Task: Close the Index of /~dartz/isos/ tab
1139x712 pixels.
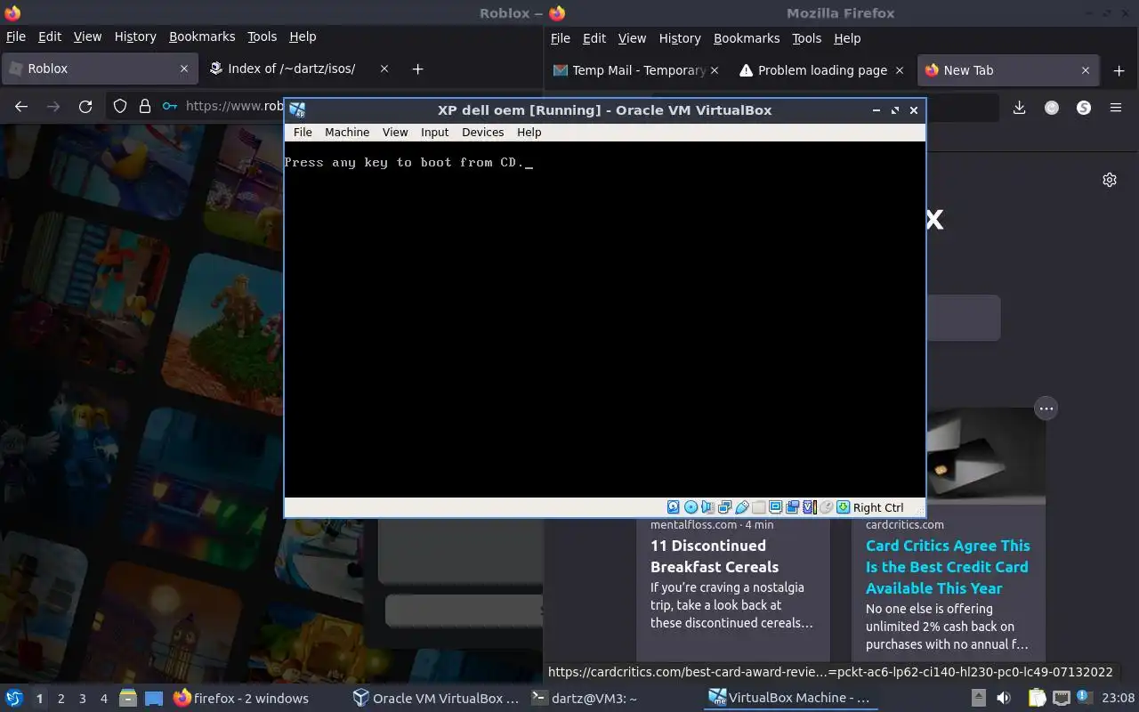Action: point(384,69)
